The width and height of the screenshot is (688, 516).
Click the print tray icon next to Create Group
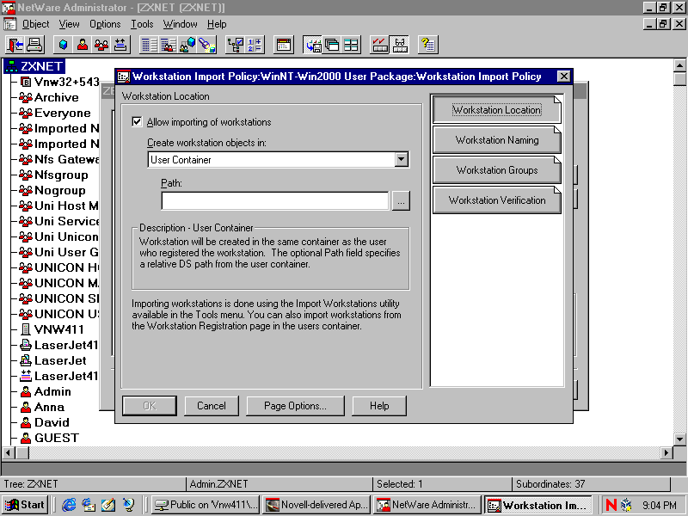[120, 45]
